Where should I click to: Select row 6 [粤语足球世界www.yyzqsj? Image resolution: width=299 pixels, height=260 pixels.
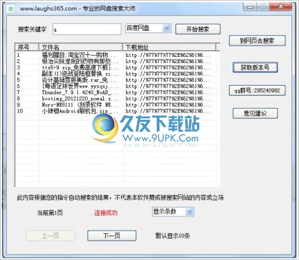118,86
